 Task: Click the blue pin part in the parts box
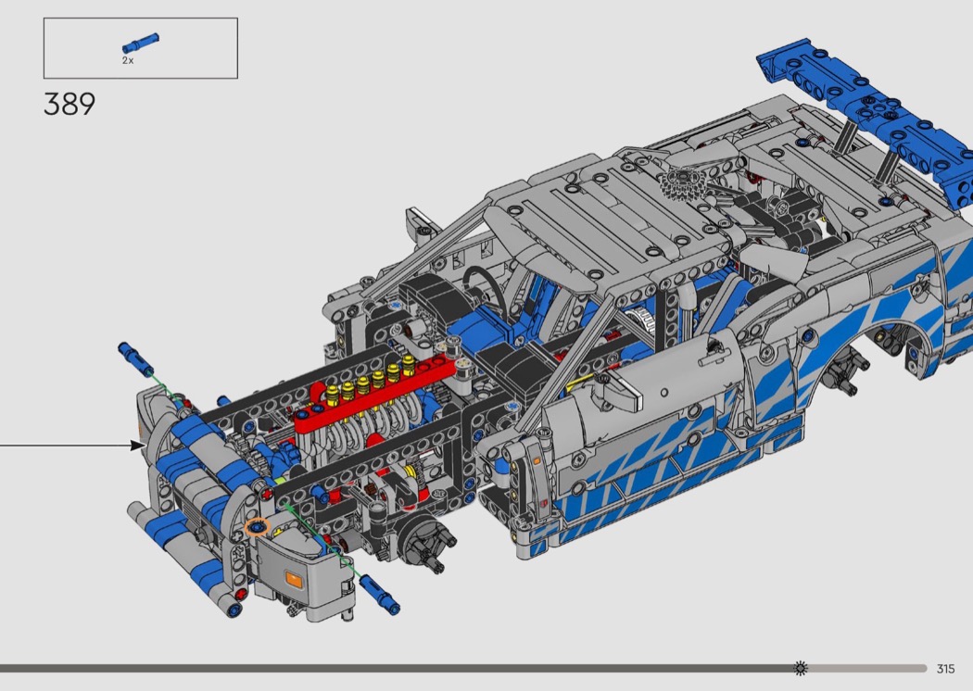[141, 44]
